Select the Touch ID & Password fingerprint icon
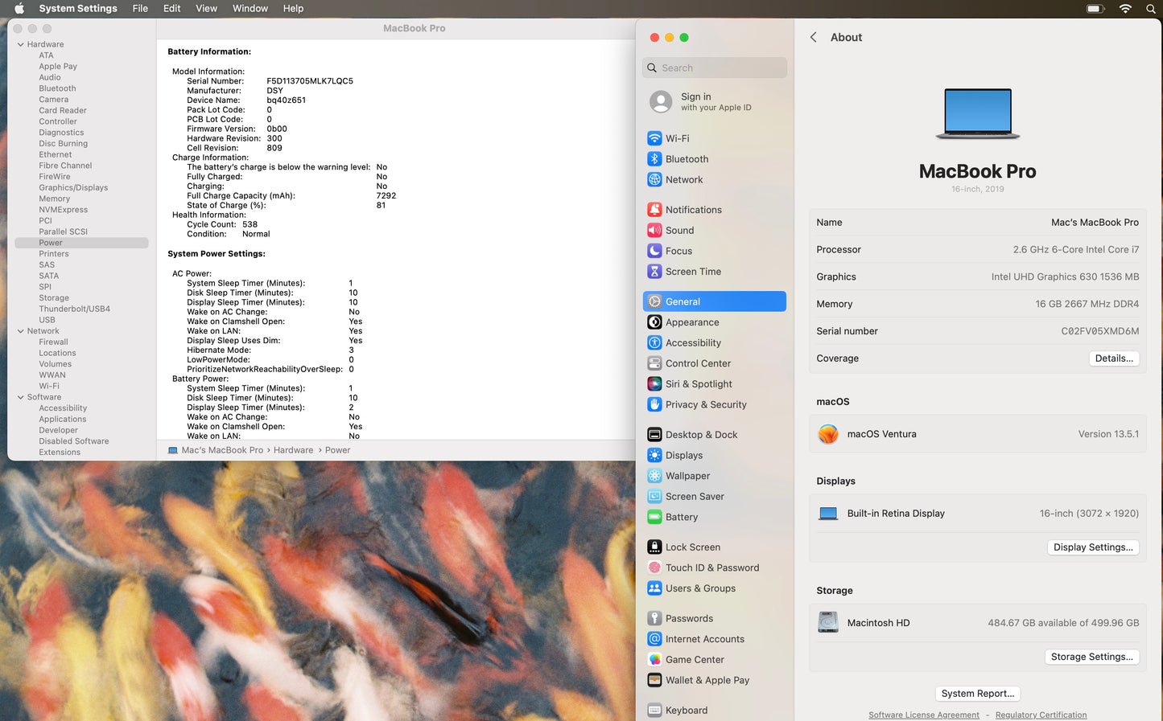This screenshot has height=721, width=1163. [654, 567]
